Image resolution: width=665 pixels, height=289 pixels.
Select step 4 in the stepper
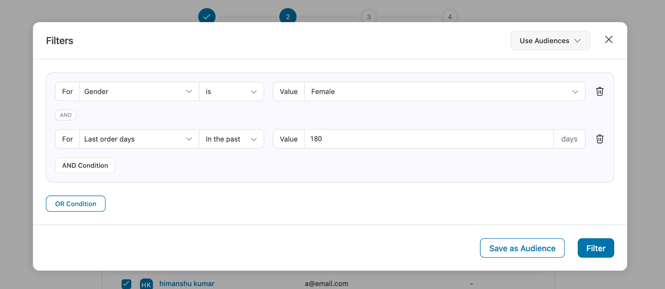pos(450,17)
